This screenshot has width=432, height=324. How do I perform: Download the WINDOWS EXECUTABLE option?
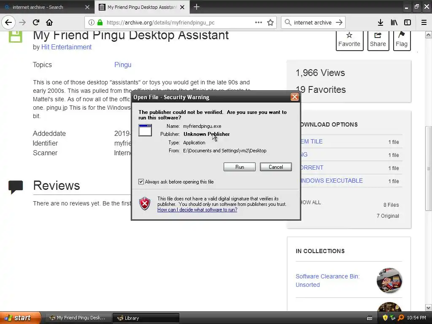click(x=332, y=181)
